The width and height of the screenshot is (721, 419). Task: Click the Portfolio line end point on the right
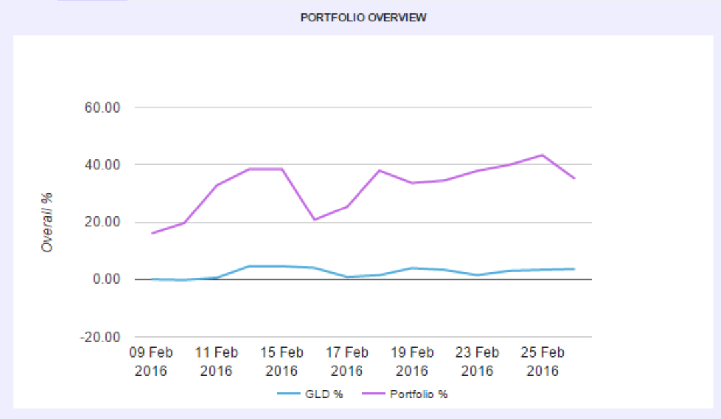(x=574, y=179)
